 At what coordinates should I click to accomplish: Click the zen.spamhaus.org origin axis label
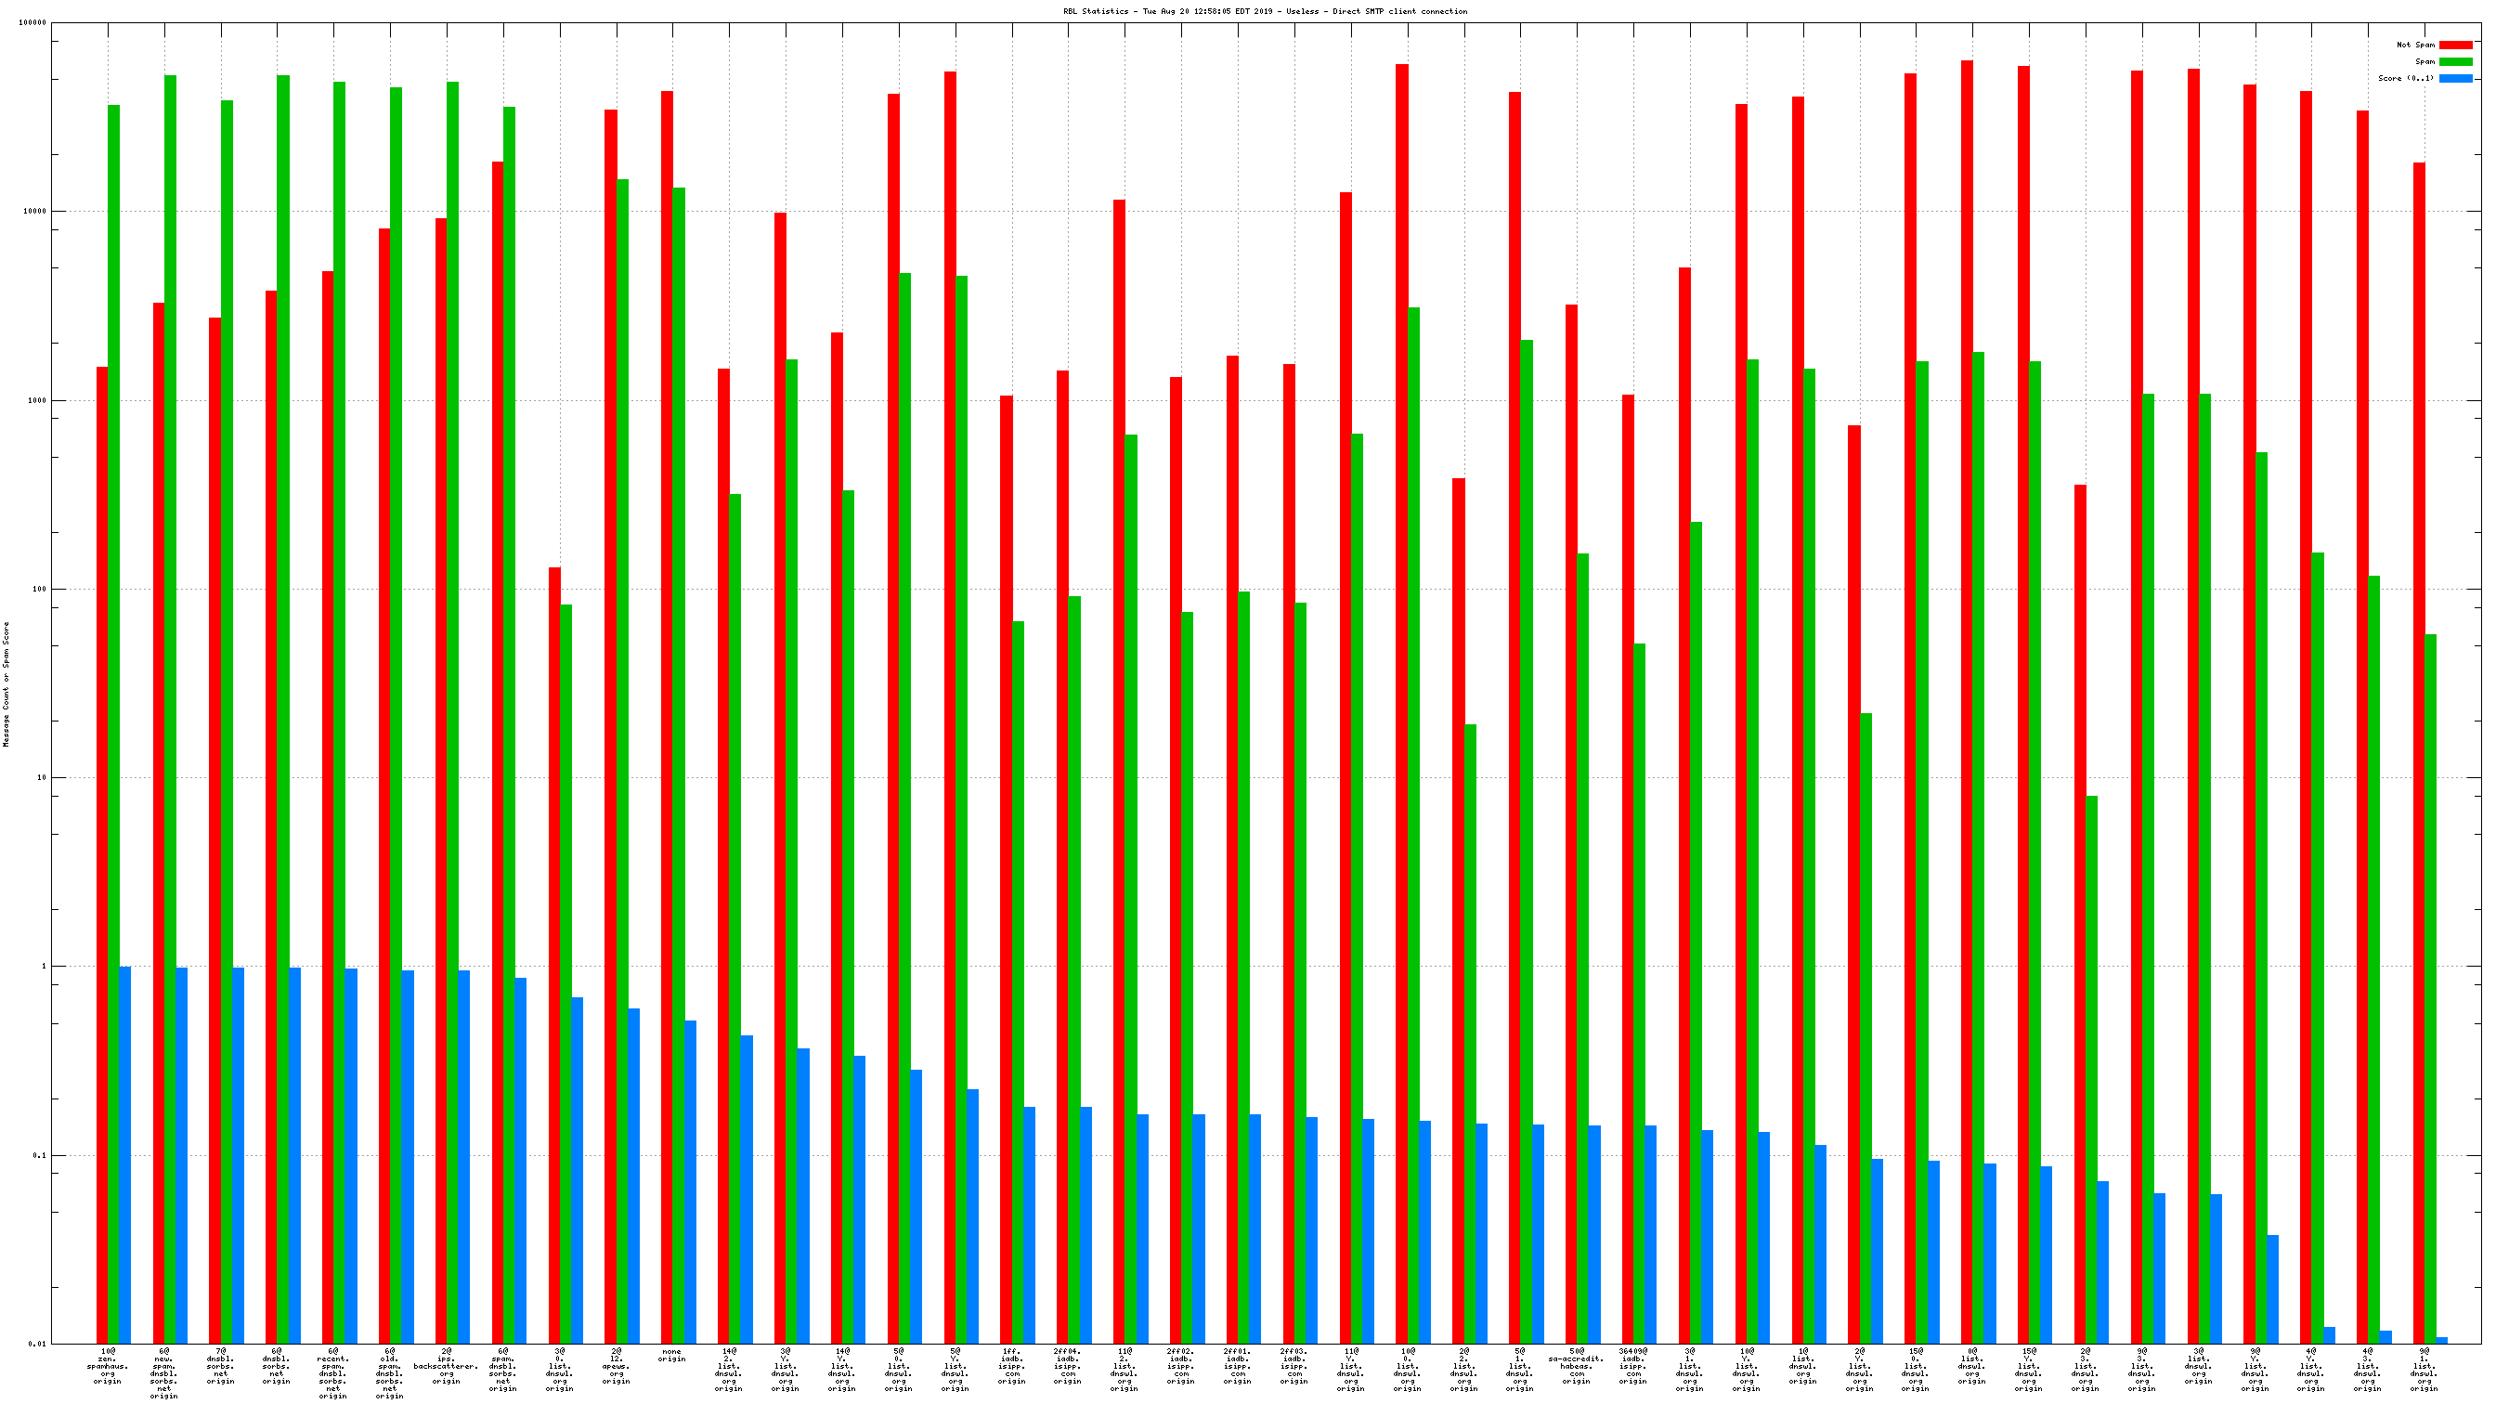point(108,1365)
